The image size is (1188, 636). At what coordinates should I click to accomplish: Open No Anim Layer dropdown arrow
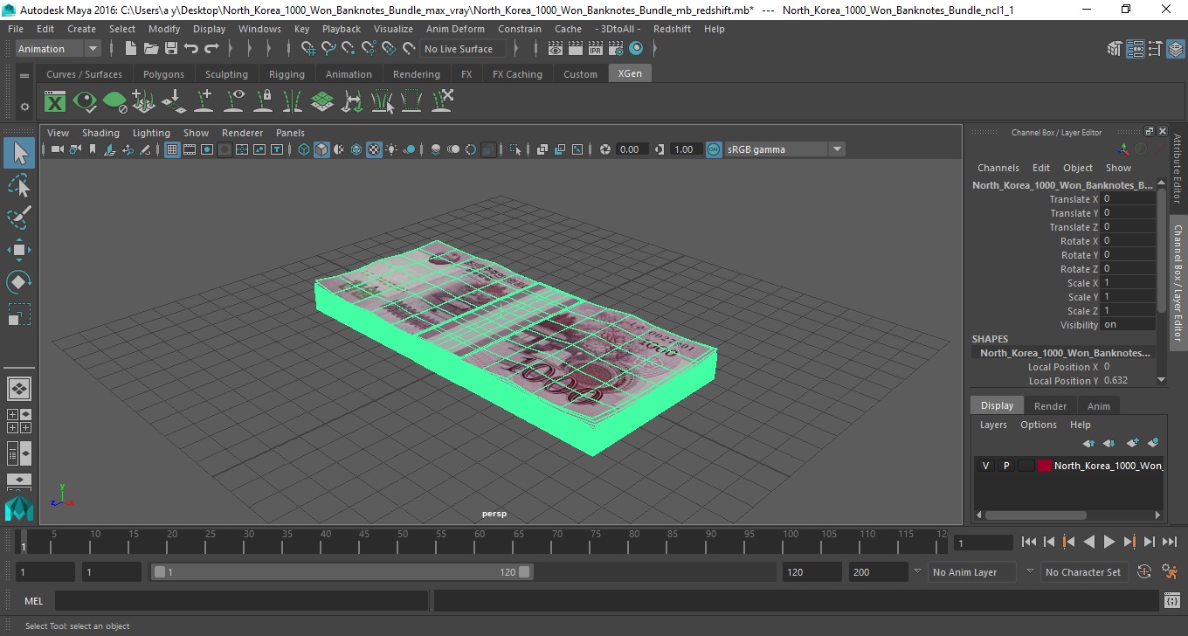917,572
